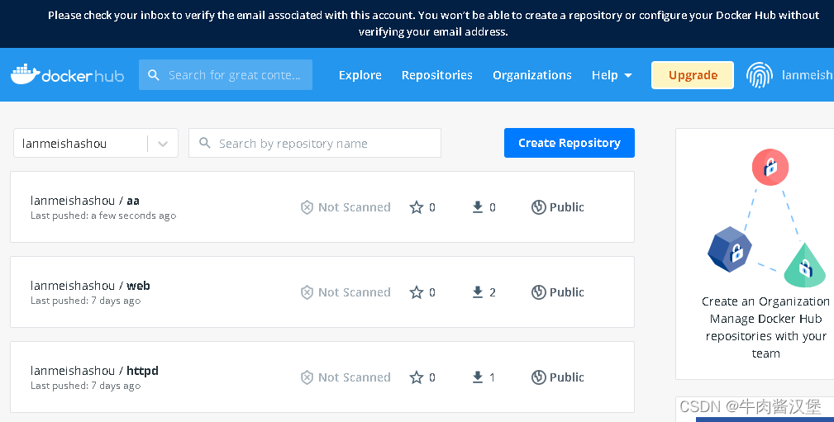Focus the Search for great content field
The width and height of the screenshot is (834, 422).
click(x=226, y=75)
